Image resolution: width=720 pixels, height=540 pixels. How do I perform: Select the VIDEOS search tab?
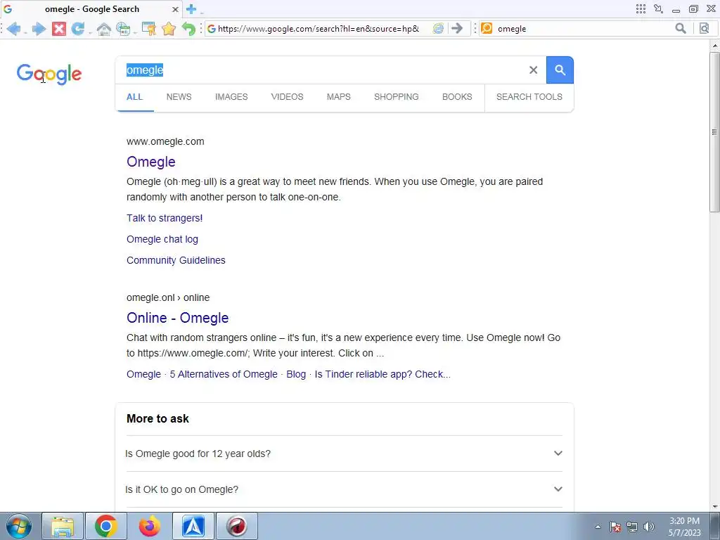287,97
